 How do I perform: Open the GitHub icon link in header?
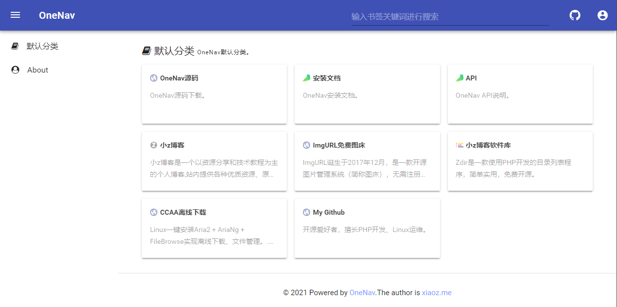pos(575,15)
